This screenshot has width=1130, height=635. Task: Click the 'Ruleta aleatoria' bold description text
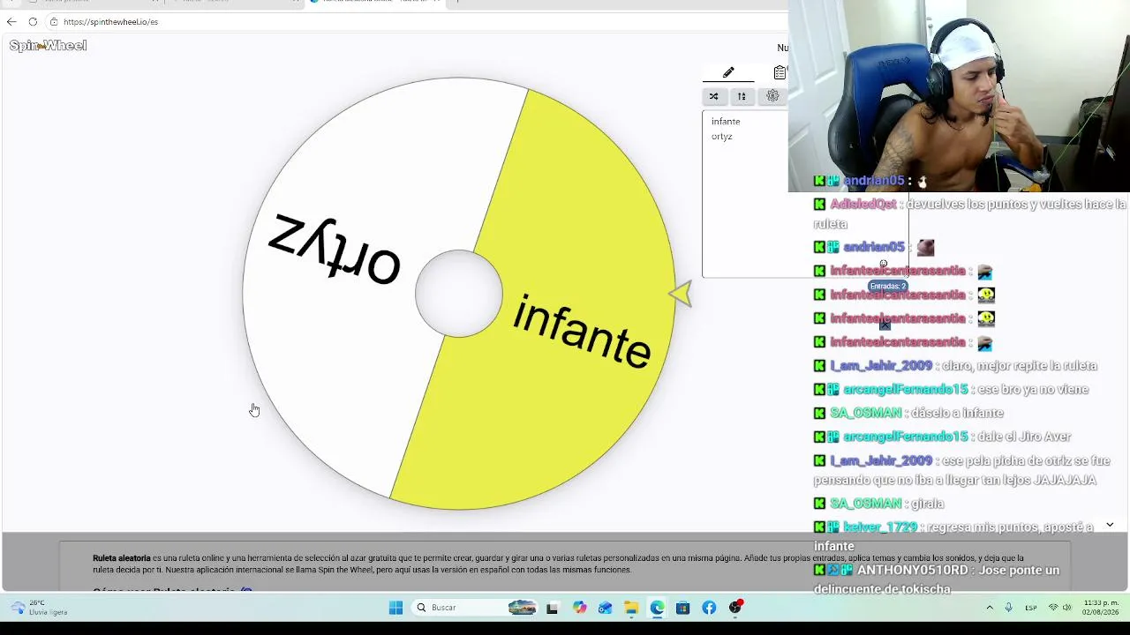tap(122, 558)
